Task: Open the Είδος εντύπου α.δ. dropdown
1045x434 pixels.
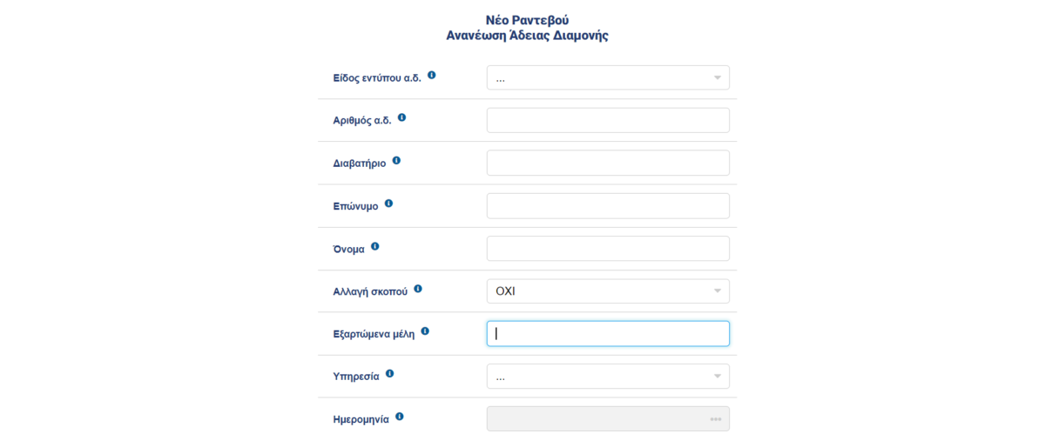Action: [608, 77]
